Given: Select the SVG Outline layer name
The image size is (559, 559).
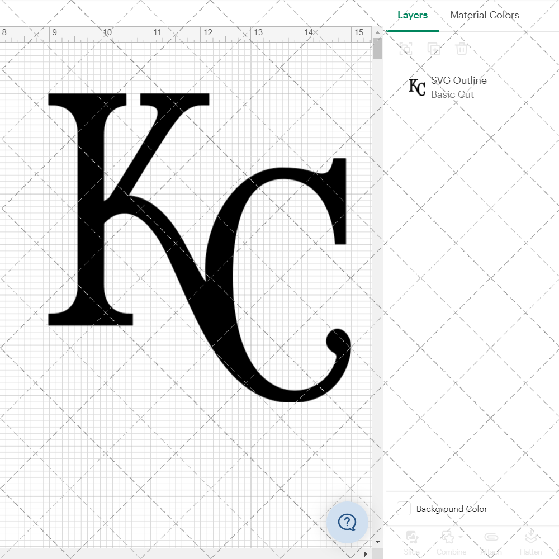Looking at the screenshot, I should [459, 80].
